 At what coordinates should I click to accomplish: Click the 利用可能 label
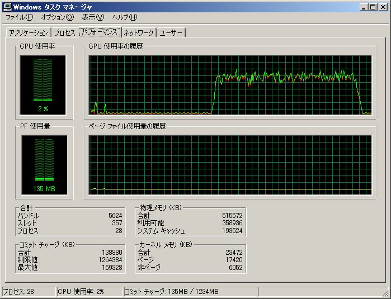coord(150,223)
